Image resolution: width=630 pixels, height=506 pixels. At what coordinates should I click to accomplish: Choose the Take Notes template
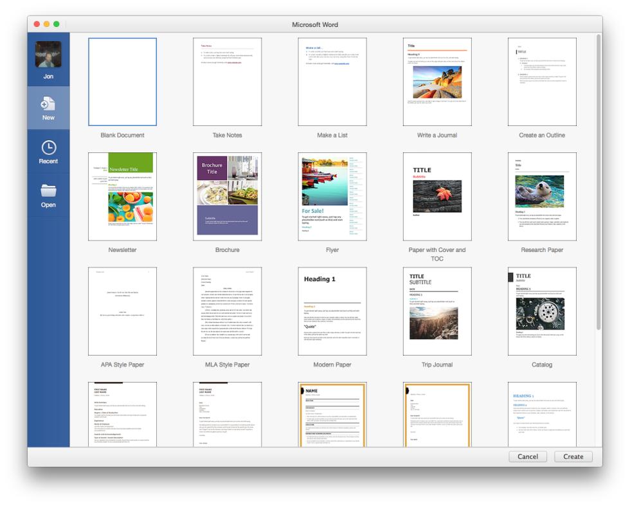[x=227, y=82]
